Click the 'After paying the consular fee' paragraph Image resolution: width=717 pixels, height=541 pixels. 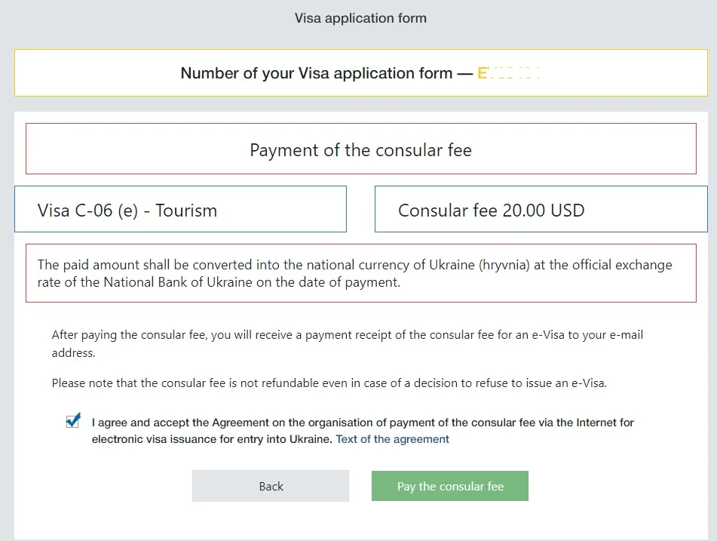coord(348,344)
